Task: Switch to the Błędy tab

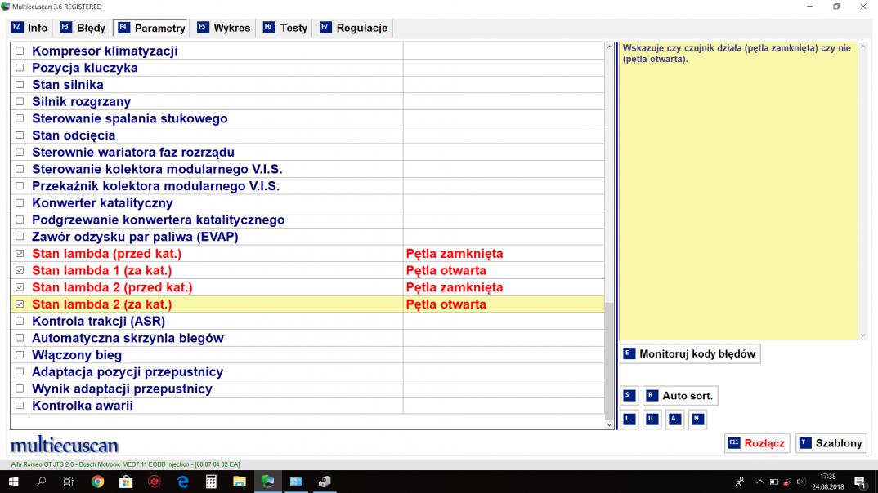Action: pyautogui.click(x=83, y=28)
